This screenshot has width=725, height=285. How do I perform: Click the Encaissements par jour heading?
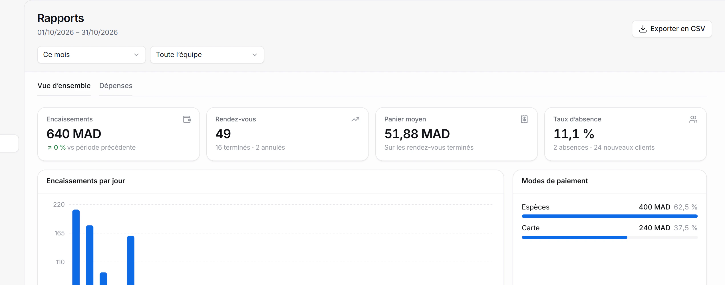(x=86, y=181)
